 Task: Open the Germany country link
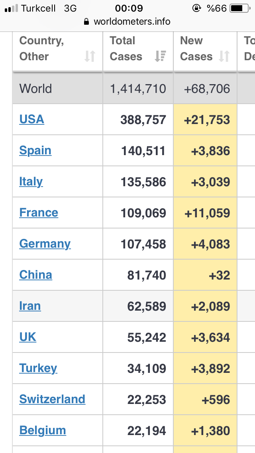45,244
